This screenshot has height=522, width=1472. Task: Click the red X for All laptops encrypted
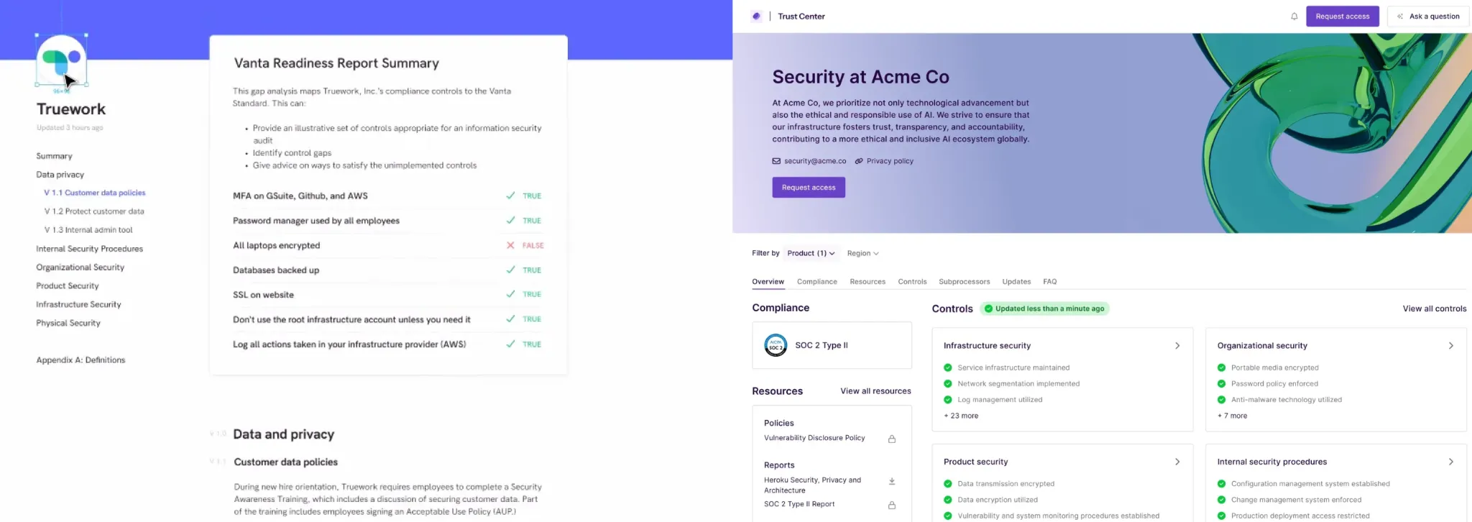[x=510, y=245]
